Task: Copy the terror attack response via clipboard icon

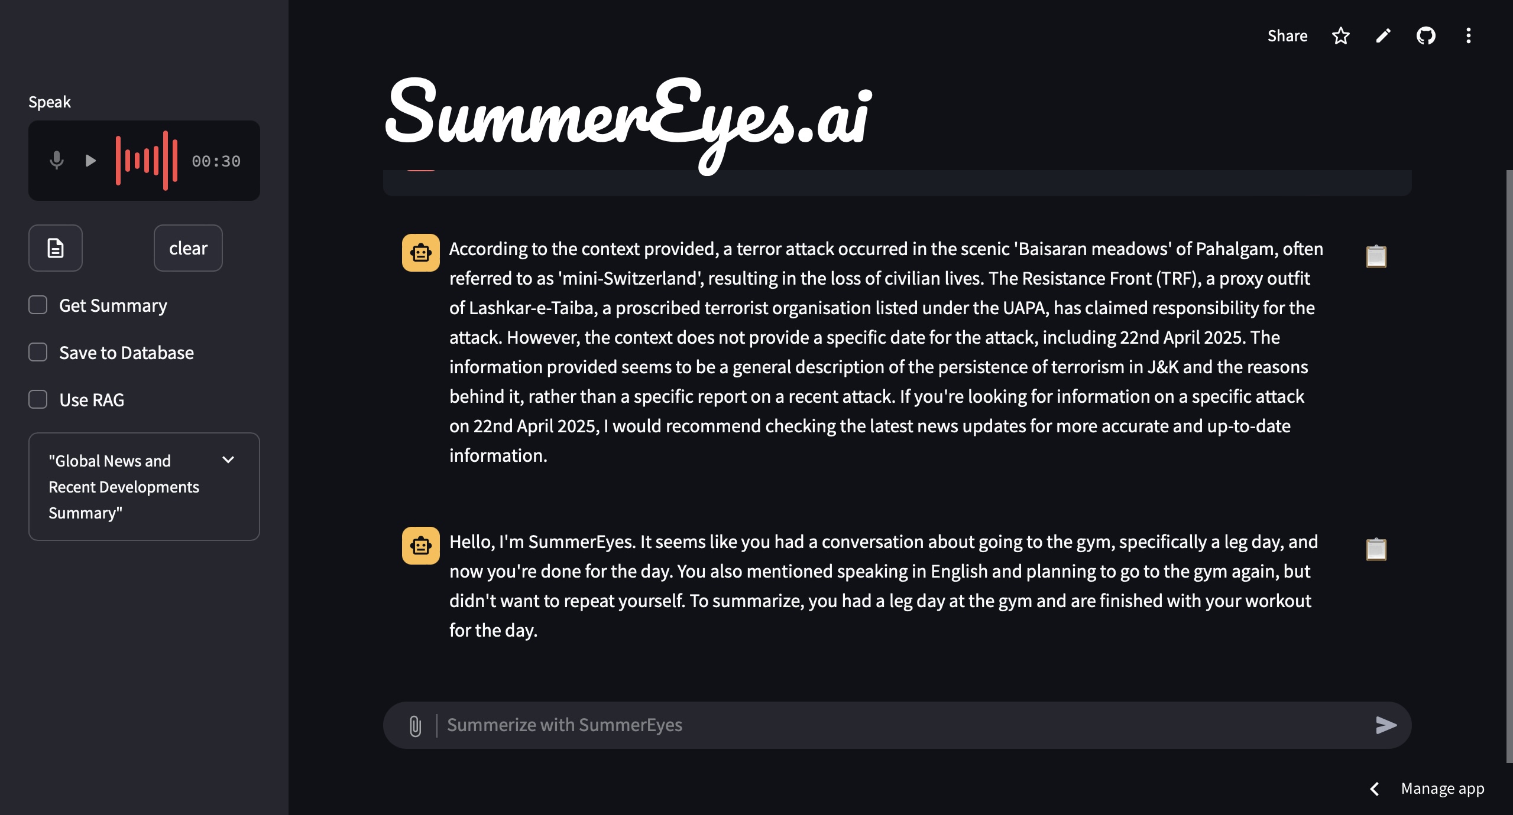Action: click(x=1376, y=257)
